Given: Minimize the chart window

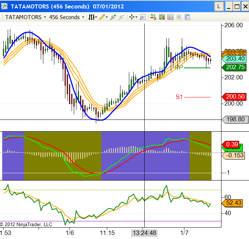Looking at the screenshot, I should [x=228, y=7].
